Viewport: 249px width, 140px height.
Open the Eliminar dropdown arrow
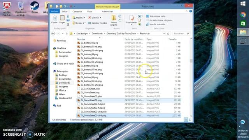[100, 17]
